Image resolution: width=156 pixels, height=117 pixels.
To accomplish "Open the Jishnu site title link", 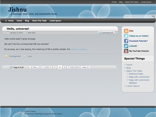I will 17,10.
